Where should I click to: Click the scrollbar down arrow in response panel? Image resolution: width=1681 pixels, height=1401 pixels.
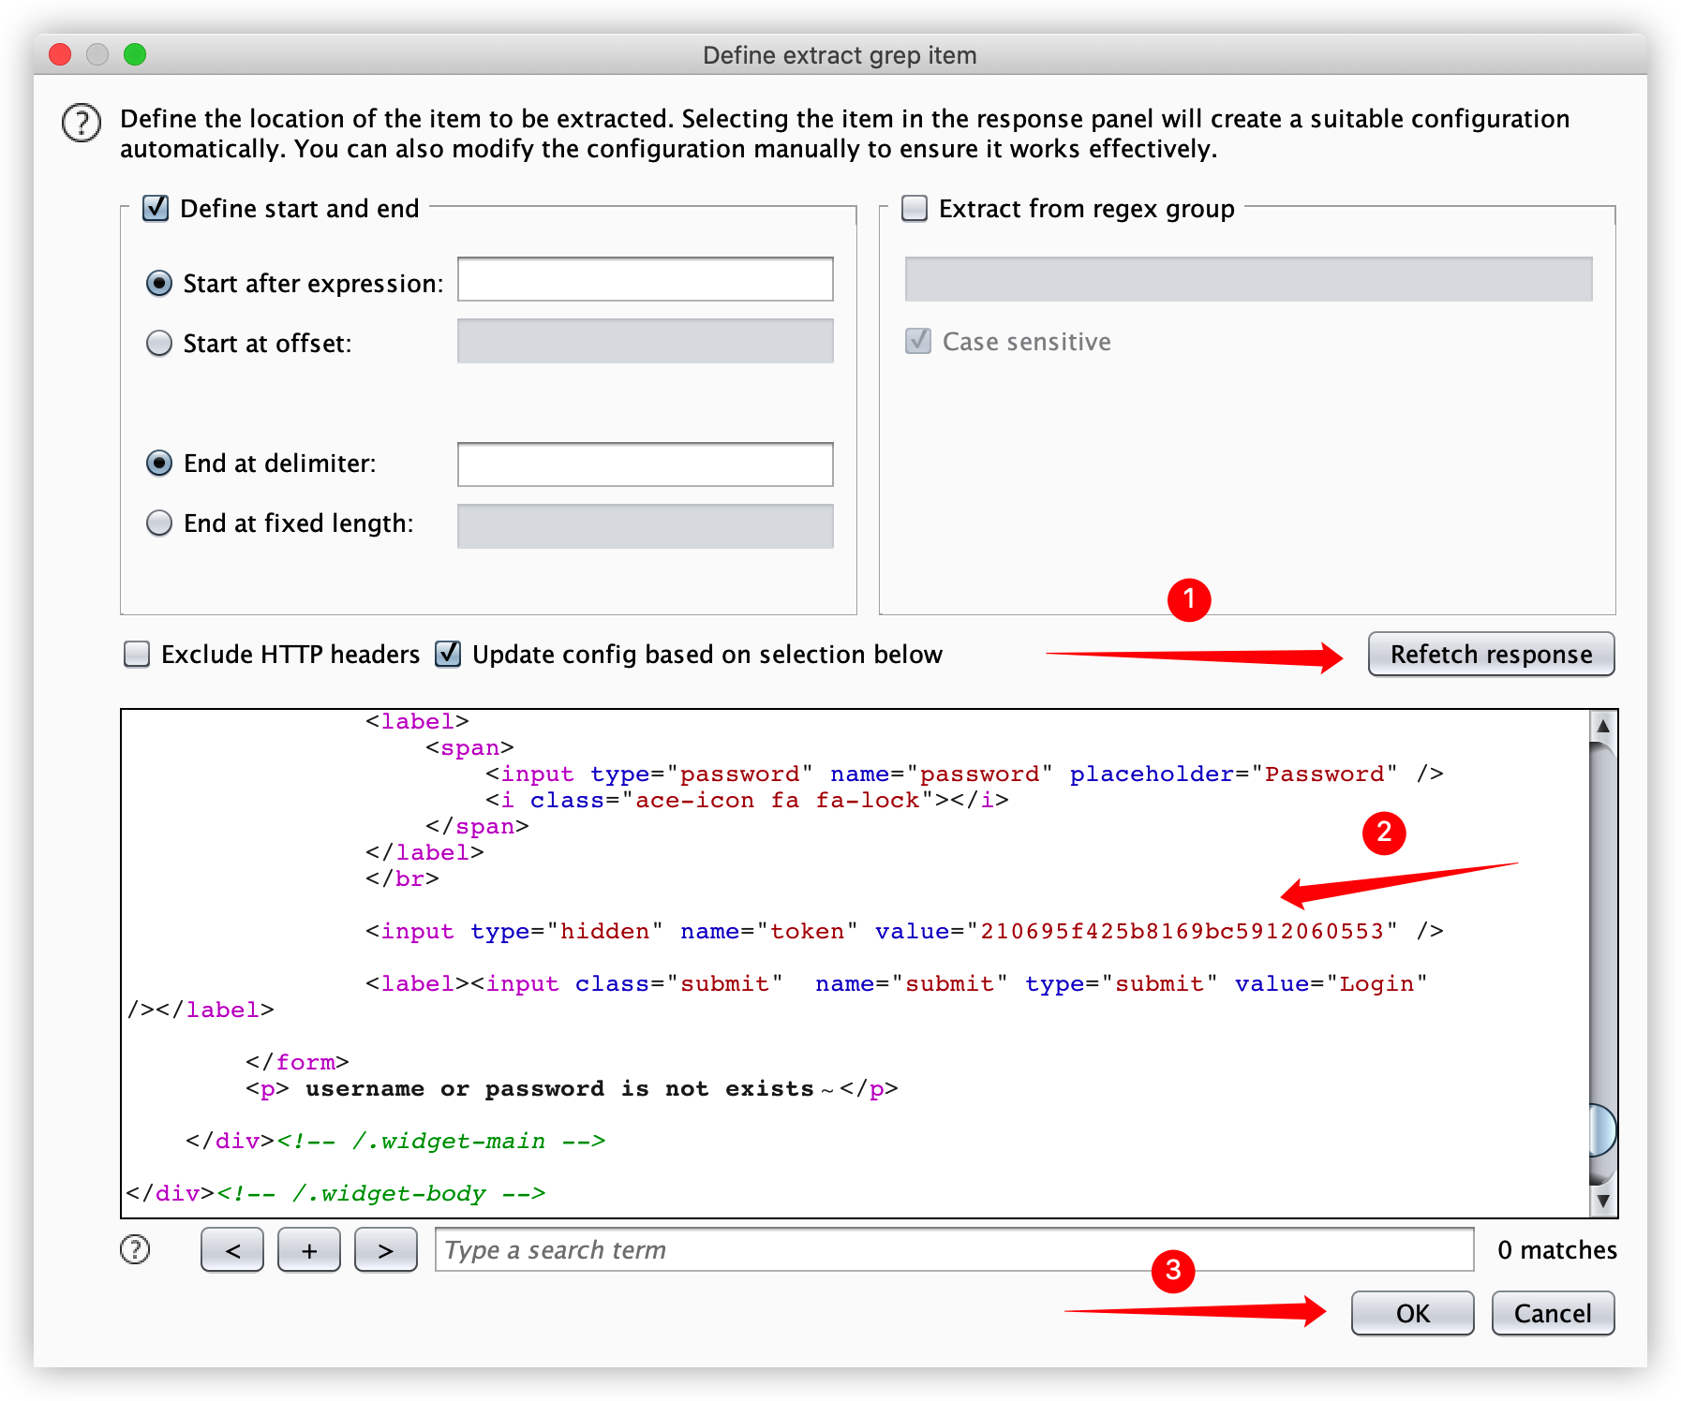pos(1602,1201)
